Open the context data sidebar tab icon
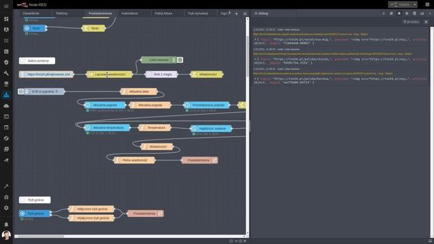Screen dimensions: 434x244 coord(414,14)
